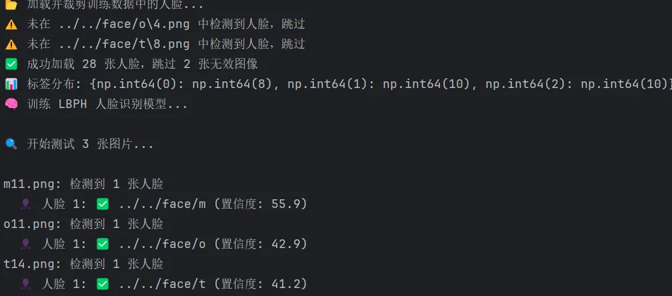Screen dimensions: 672x296
Task: Click the folder icon on the first line
Action: (x=11, y=4)
